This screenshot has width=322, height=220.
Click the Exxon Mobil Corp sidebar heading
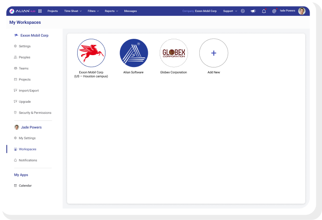point(34,36)
